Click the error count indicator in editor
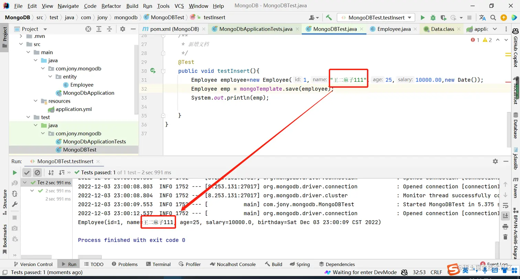Screen dimensions: 520x279 [475, 40]
